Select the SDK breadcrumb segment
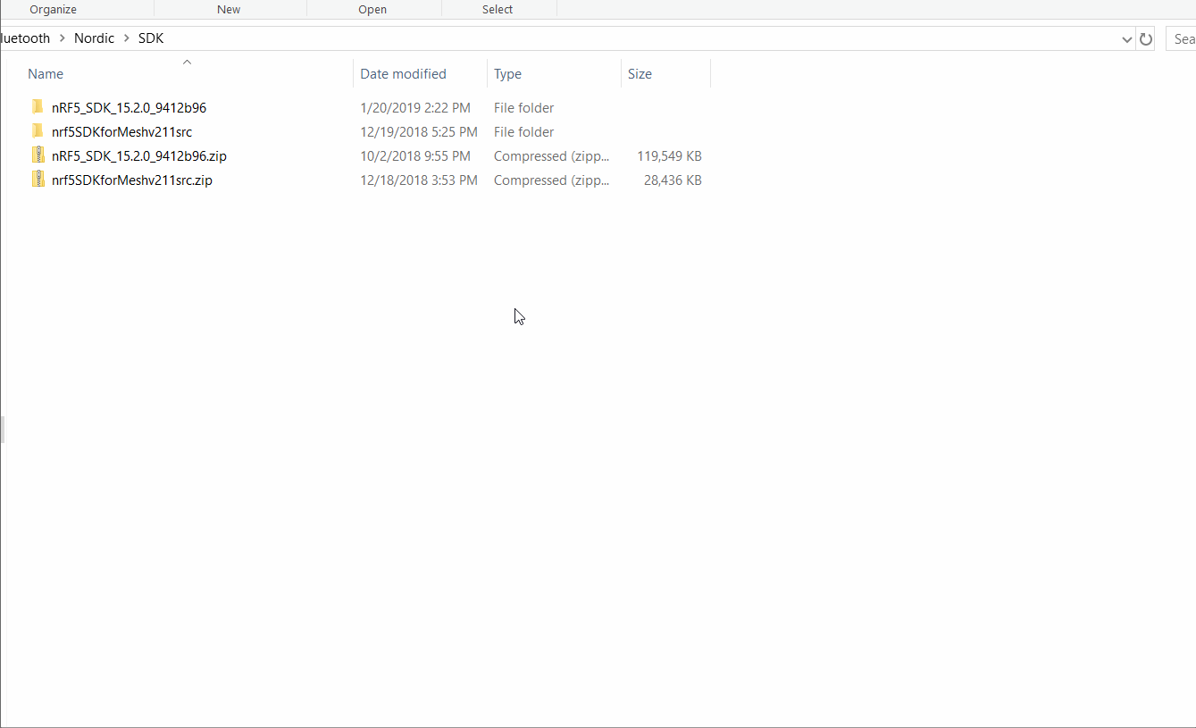Viewport: 1196px width, 728px height. coord(151,38)
